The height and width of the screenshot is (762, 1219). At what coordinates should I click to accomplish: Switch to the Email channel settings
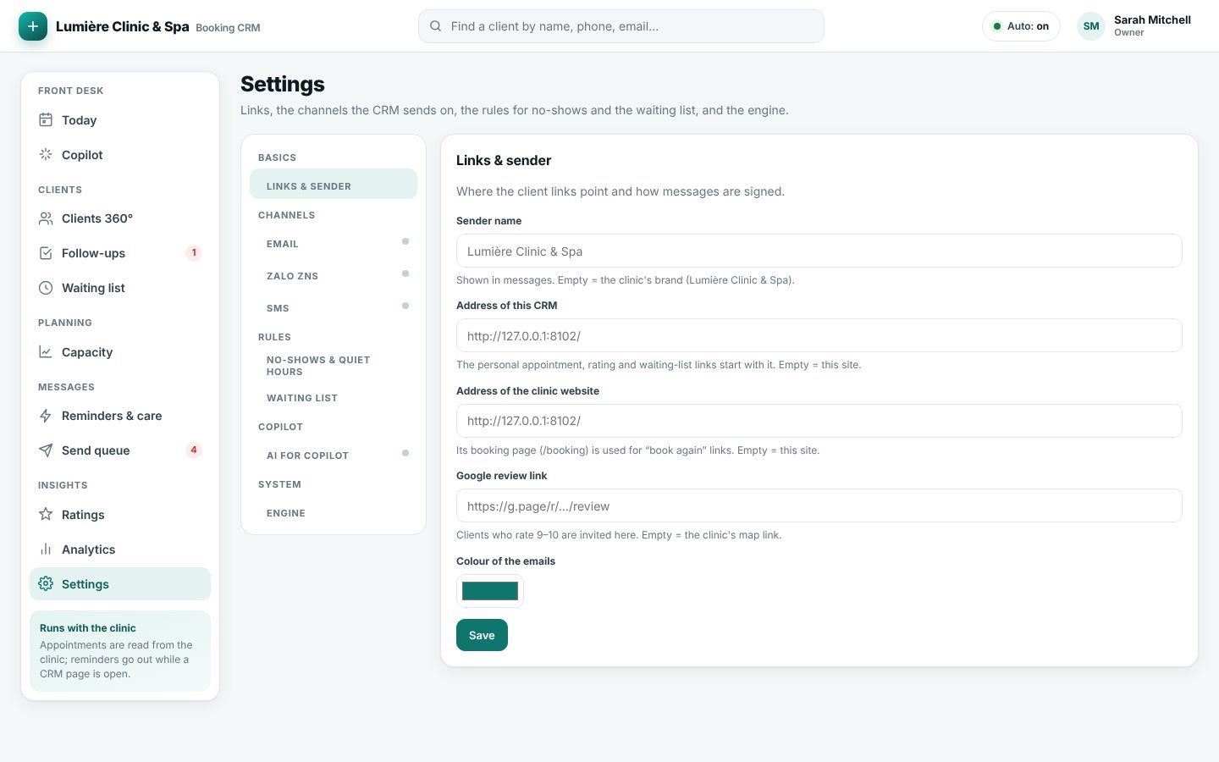(x=334, y=244)
